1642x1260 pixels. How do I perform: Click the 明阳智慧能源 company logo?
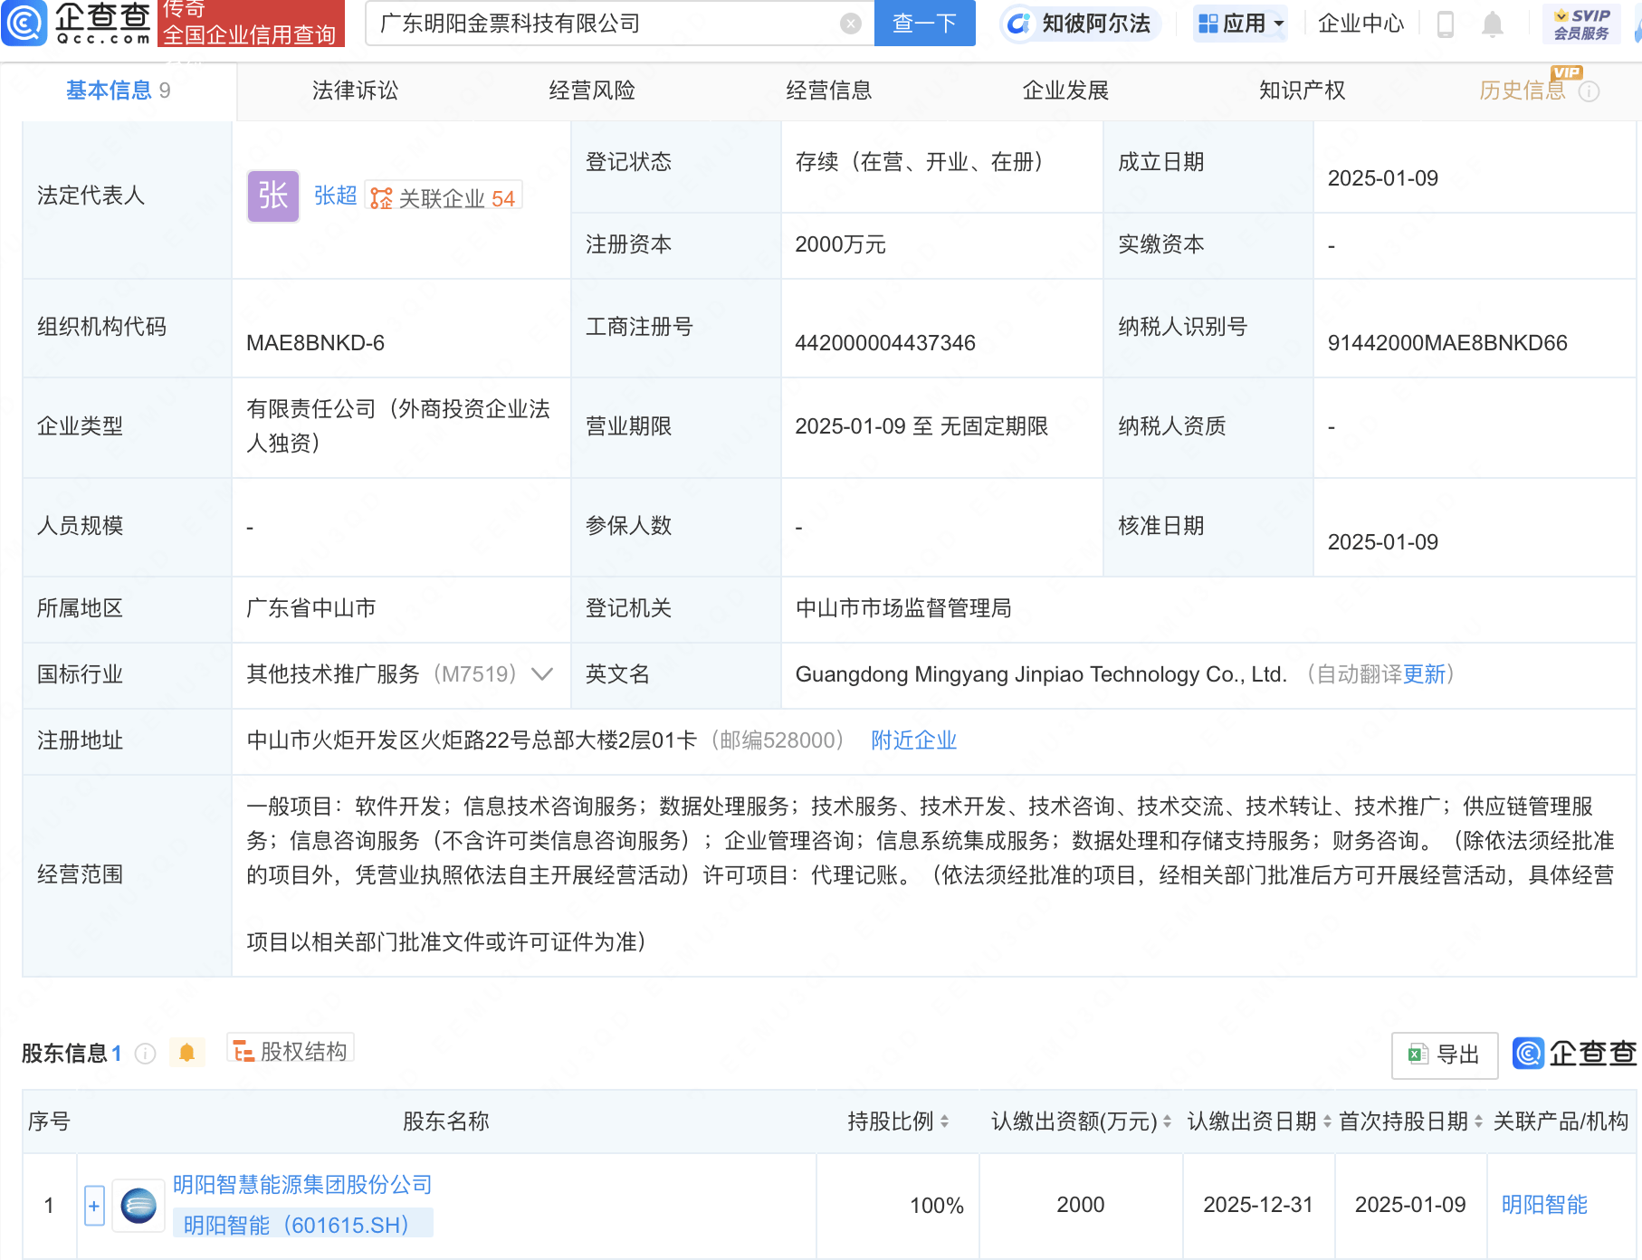point(138,1206)
